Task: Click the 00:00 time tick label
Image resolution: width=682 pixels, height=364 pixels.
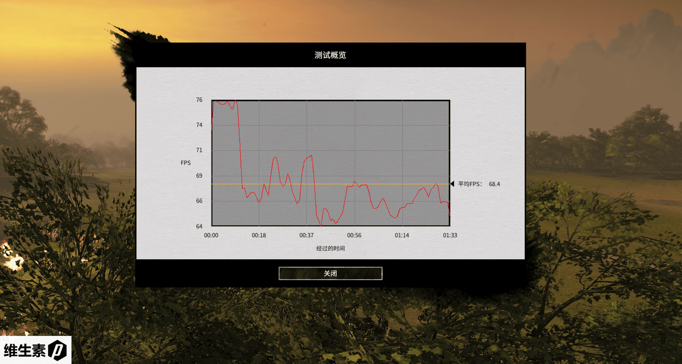Action: [211, 235]
